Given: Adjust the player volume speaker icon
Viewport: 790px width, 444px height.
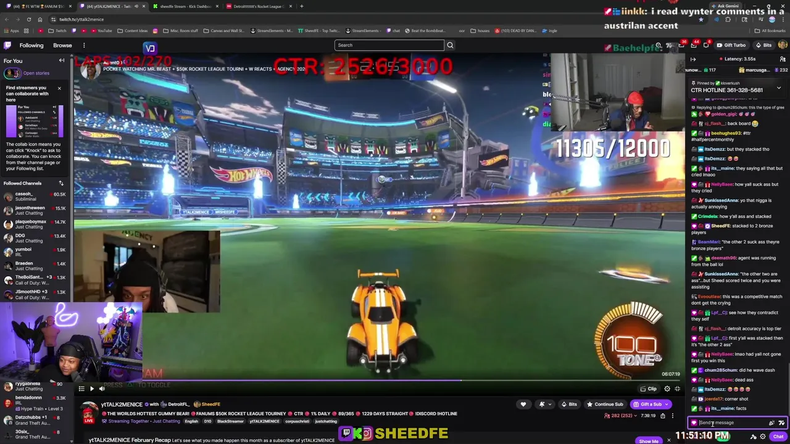Looking at the screenshot, I should [x=102, y=388].
